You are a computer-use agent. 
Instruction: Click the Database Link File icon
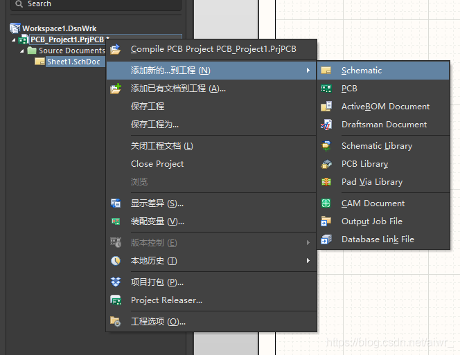(x=326, y=239)
